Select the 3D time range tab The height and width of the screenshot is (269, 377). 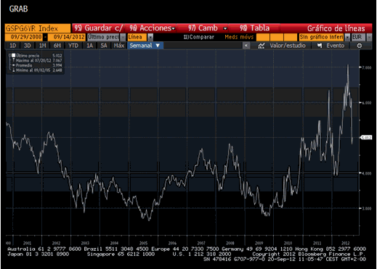pyautogui.click(x=28, y=46)
